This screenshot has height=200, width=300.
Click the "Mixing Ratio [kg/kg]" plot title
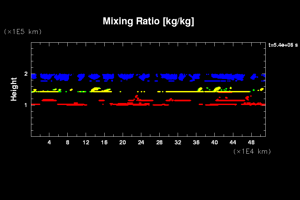148,21
